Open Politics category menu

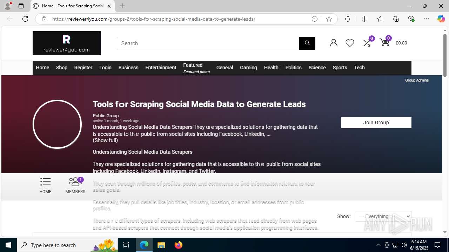pyautogui.click(x=293, y=68)
